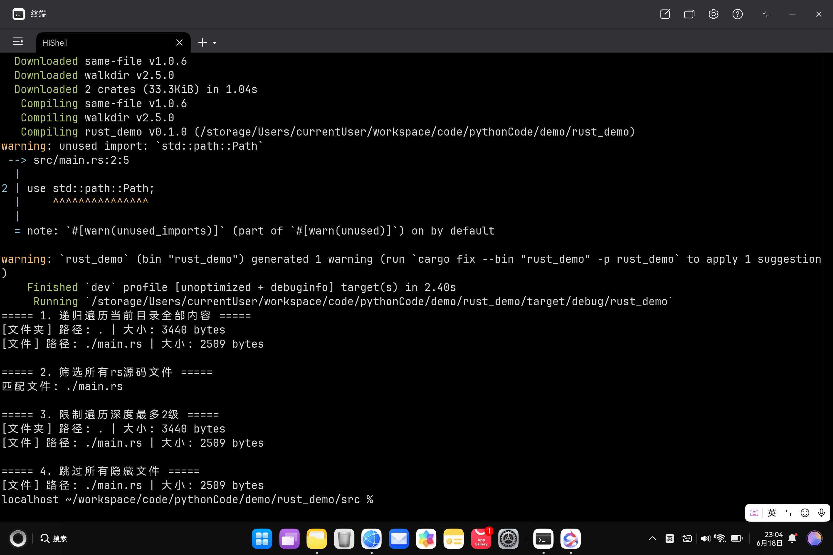Expand new tab profile dropdown arrow
This screenshot has height=555, width=833.
coord(214,43)
